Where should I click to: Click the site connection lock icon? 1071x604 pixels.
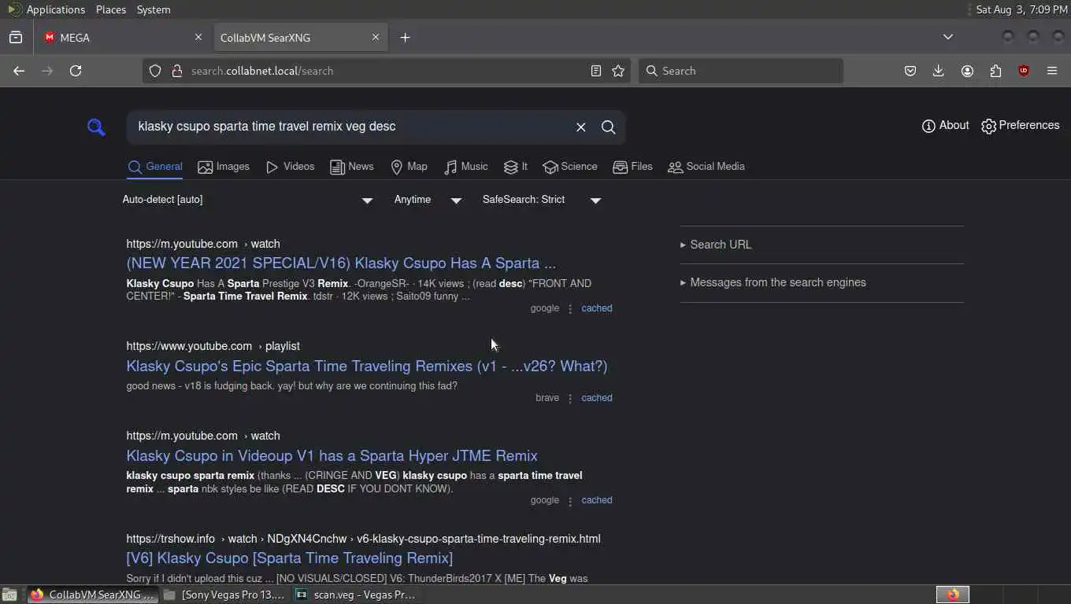(x=177, y=71)
